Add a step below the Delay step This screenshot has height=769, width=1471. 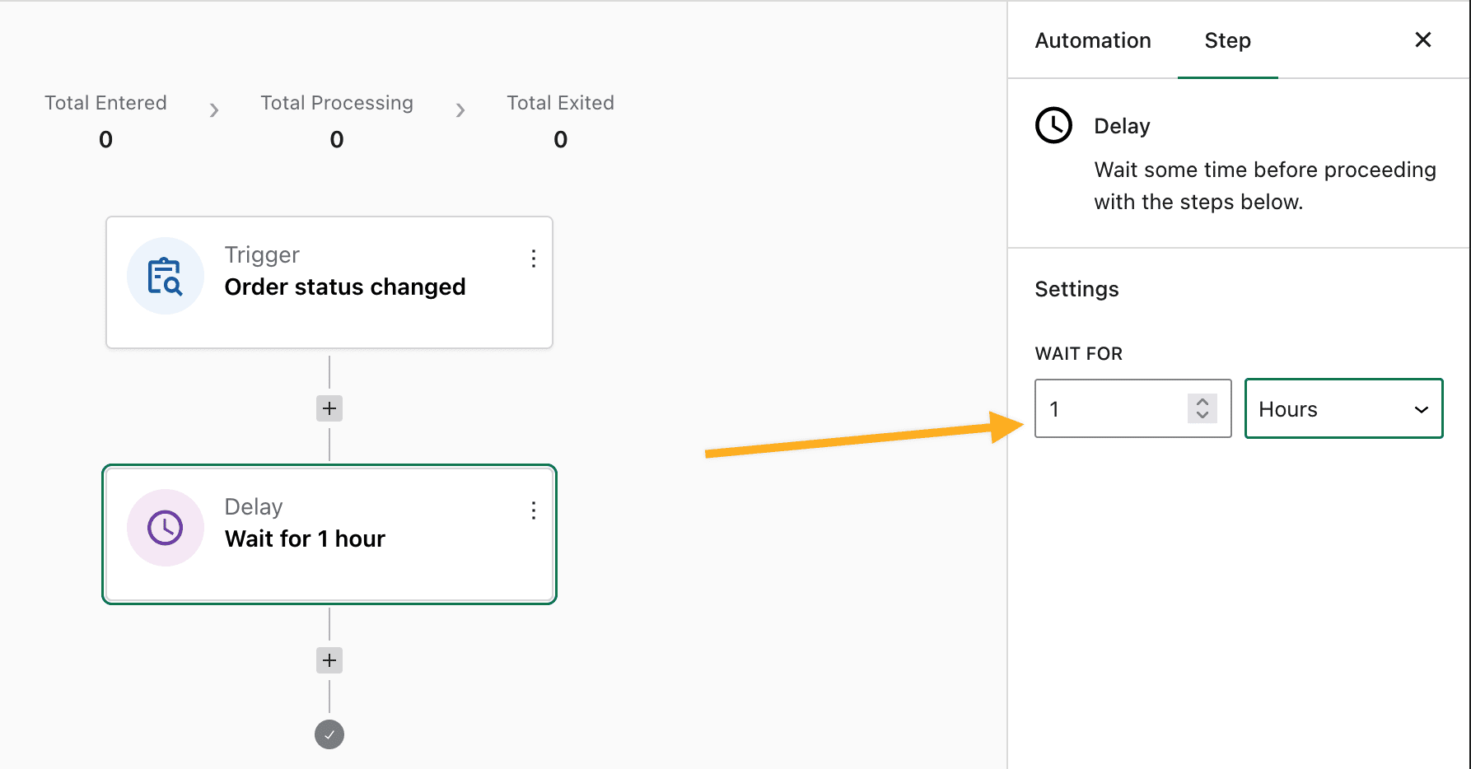[x=329, y=660]
